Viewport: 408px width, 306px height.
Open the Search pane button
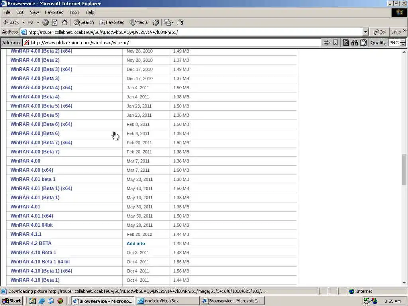click(84, 22)
